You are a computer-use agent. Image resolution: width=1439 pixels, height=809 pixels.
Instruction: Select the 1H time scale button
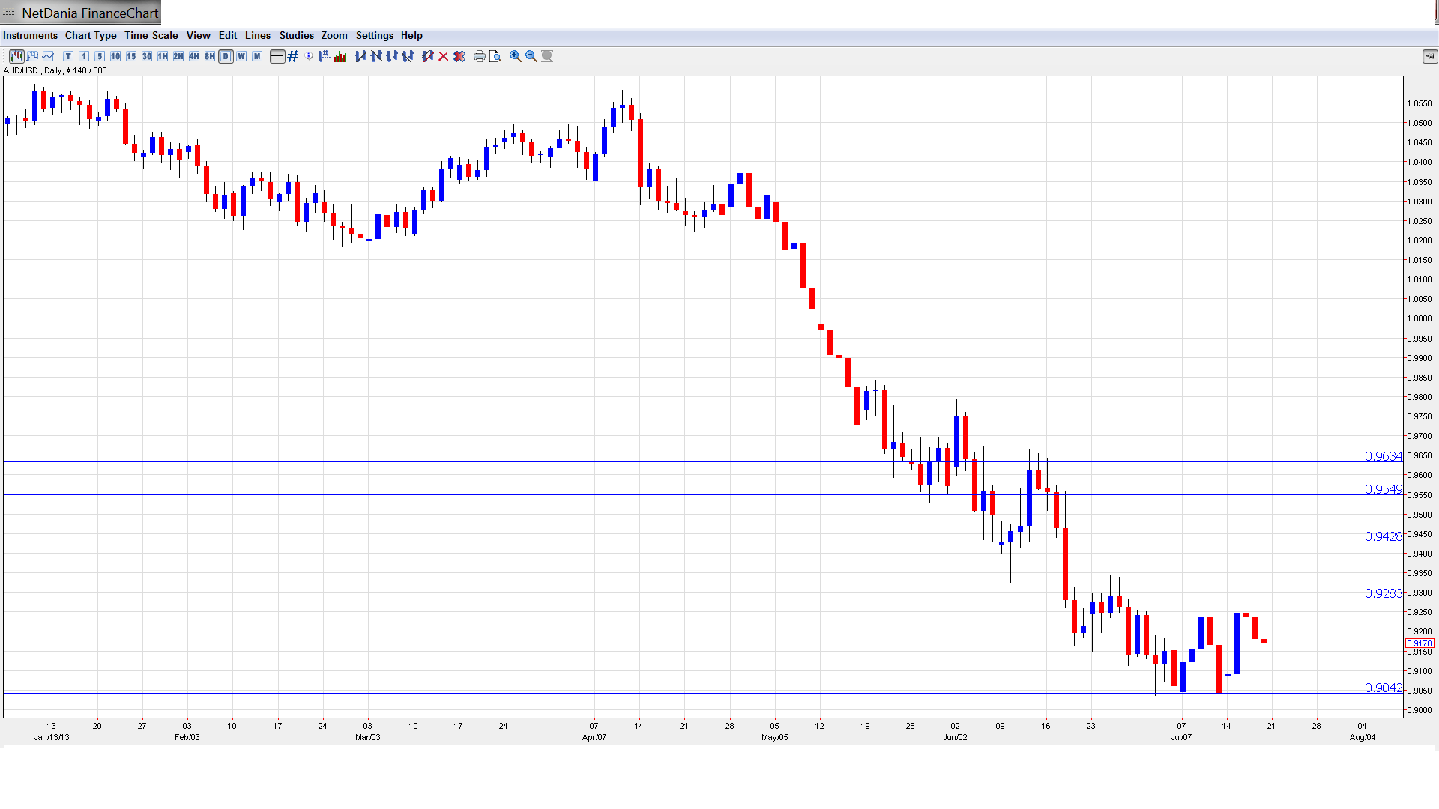(x=163, y=56)
